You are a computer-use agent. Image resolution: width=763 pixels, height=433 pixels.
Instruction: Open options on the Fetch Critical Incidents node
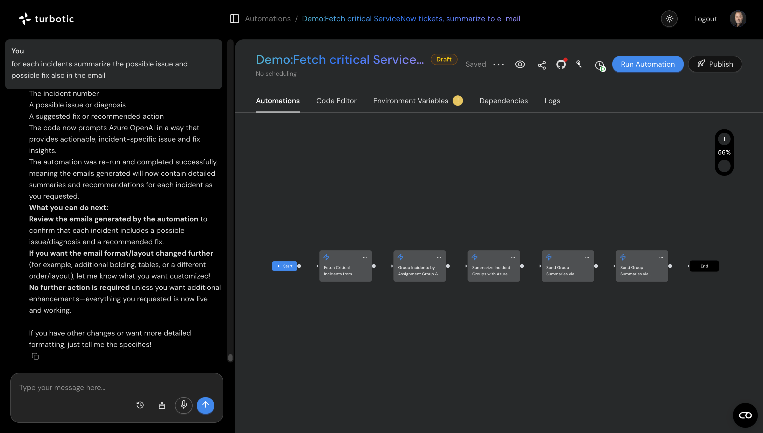tap(365, 257)
